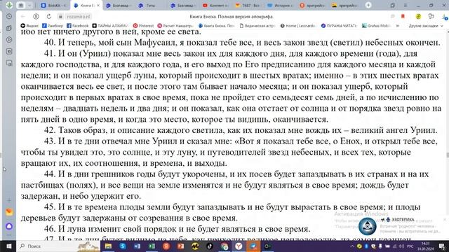The image size is (449, 252).
Task: Close the Книга Еноха tab
Action: (x=98, y=5)
